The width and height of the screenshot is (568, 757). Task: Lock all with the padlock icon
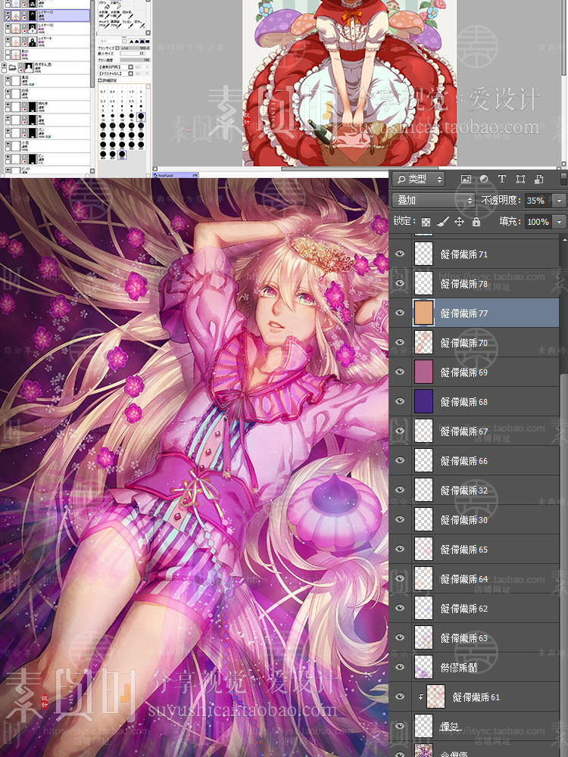pyautogui.click(x=476, y=222)
